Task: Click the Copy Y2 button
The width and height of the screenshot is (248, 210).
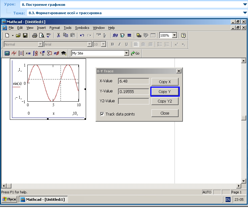Action: pos(165,101)
